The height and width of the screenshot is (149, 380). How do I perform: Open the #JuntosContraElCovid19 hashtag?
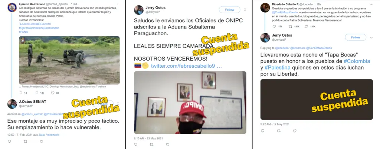[35, 24]
